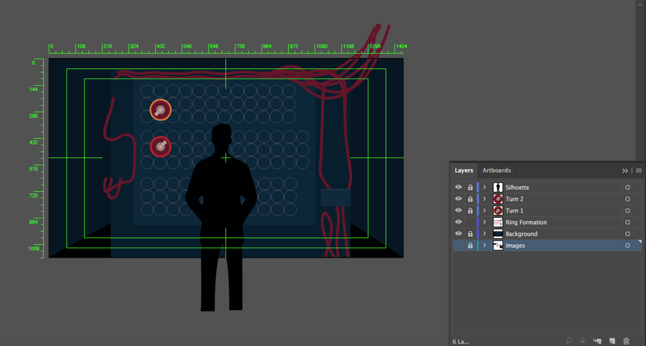Click the black man silhouette on canvas
The width and height of the screenshot is (646, 346).
(222, 217)
